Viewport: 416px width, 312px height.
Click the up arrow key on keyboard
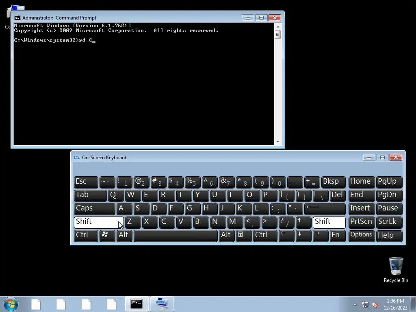pos(303,222)
